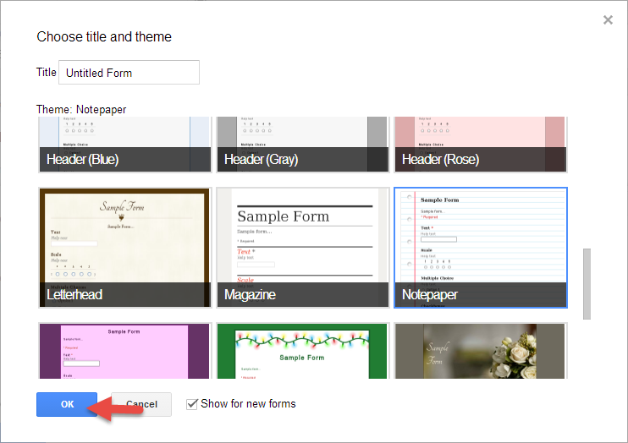Click the Letterhead caption label bar

coord(125,295)
